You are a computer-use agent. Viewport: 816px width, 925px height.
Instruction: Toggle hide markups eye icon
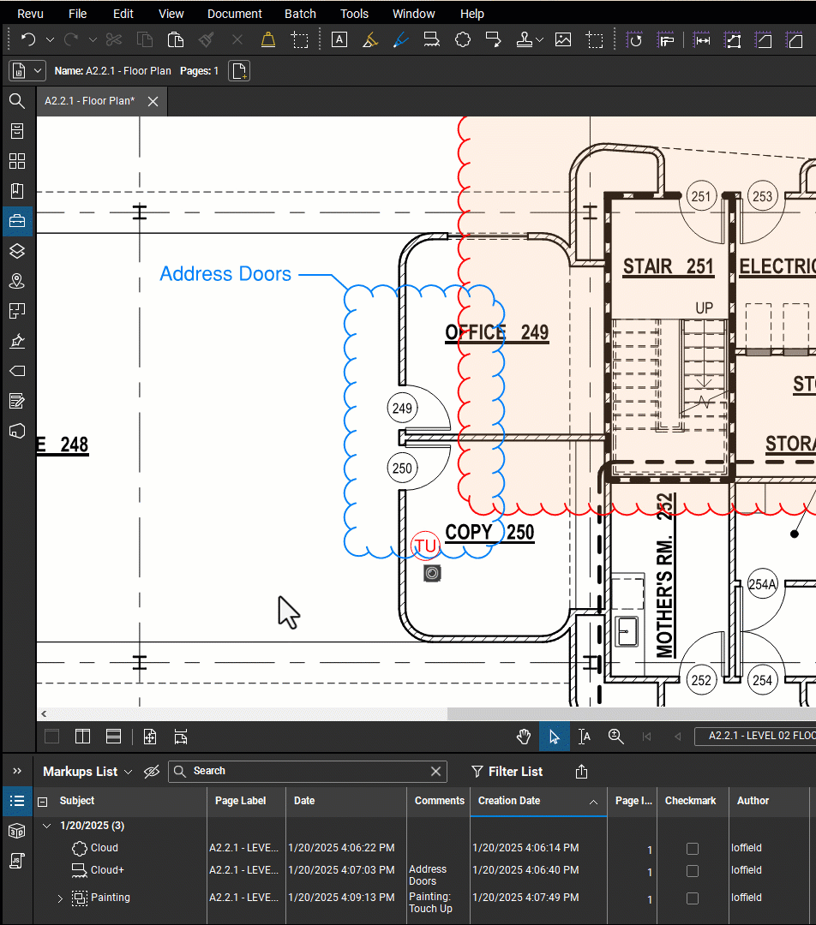coord(152,772)
